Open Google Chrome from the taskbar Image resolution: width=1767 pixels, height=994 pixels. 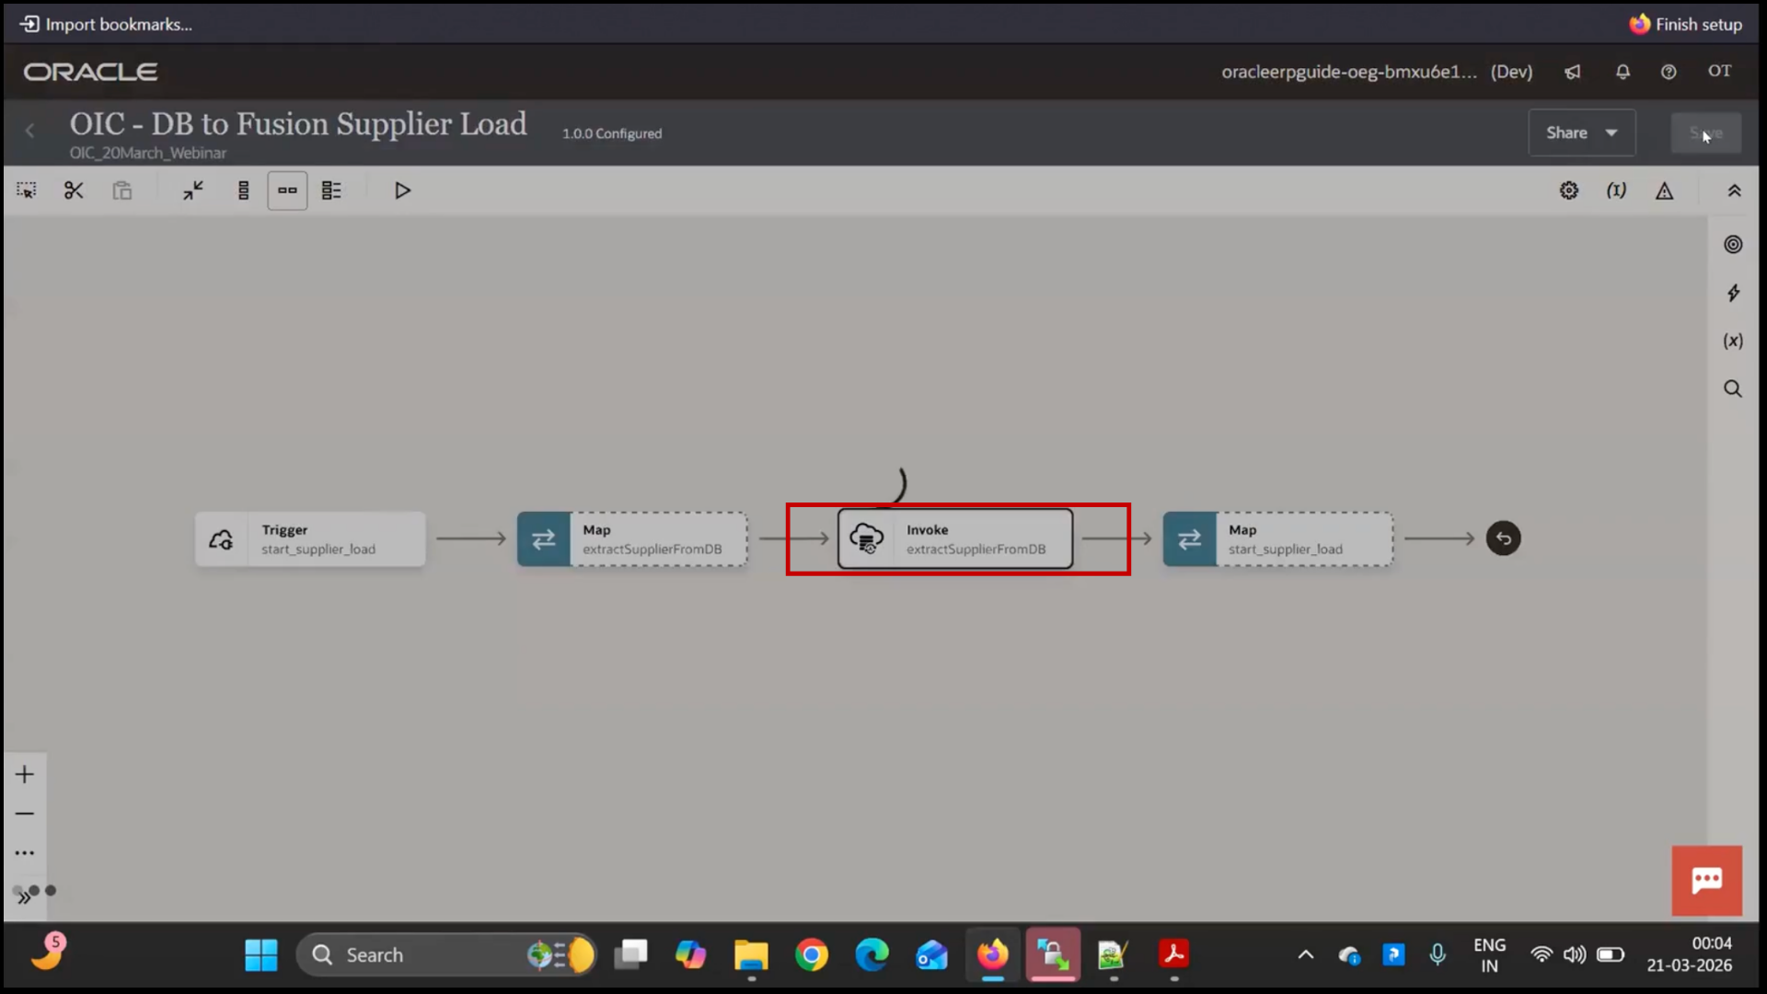point(812,955)
